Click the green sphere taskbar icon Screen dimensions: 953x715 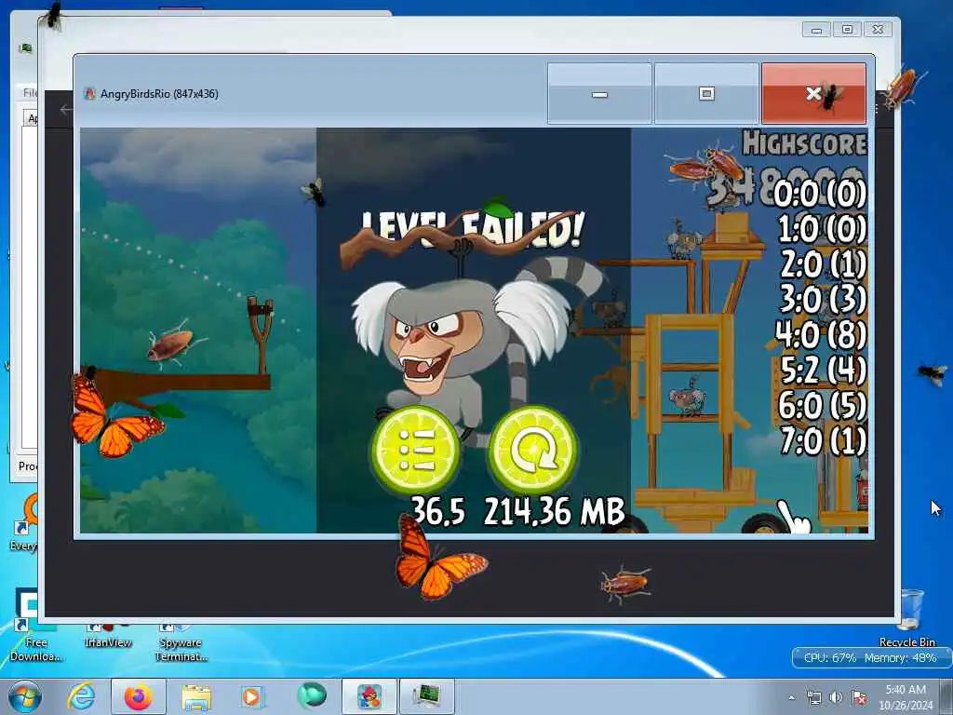tap(311, 696)
